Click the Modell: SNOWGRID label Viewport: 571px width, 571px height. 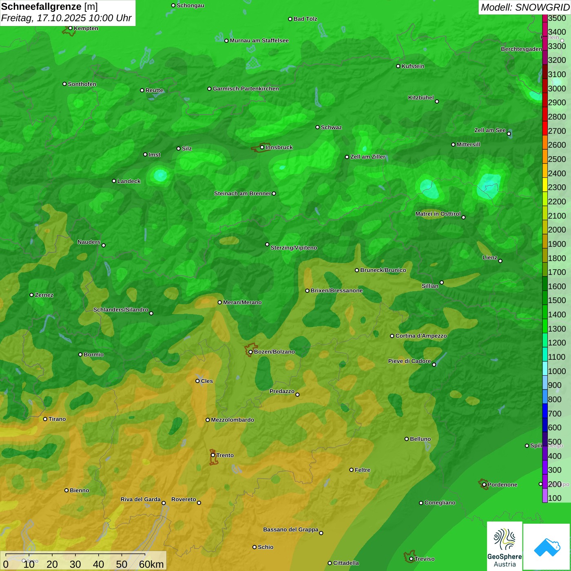[525, 7]
